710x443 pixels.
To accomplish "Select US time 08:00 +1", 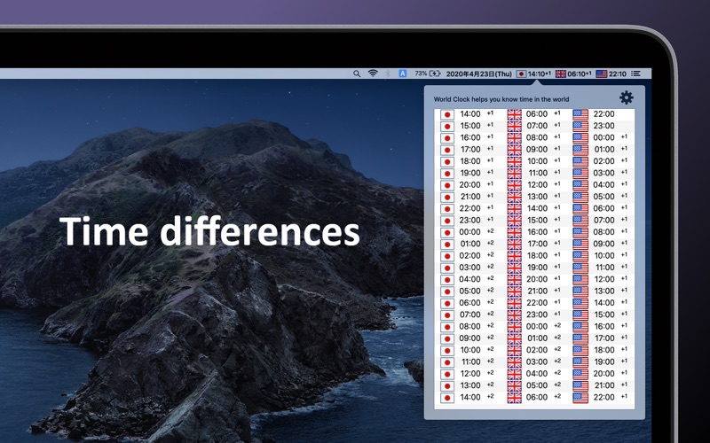I will (604, 232).
